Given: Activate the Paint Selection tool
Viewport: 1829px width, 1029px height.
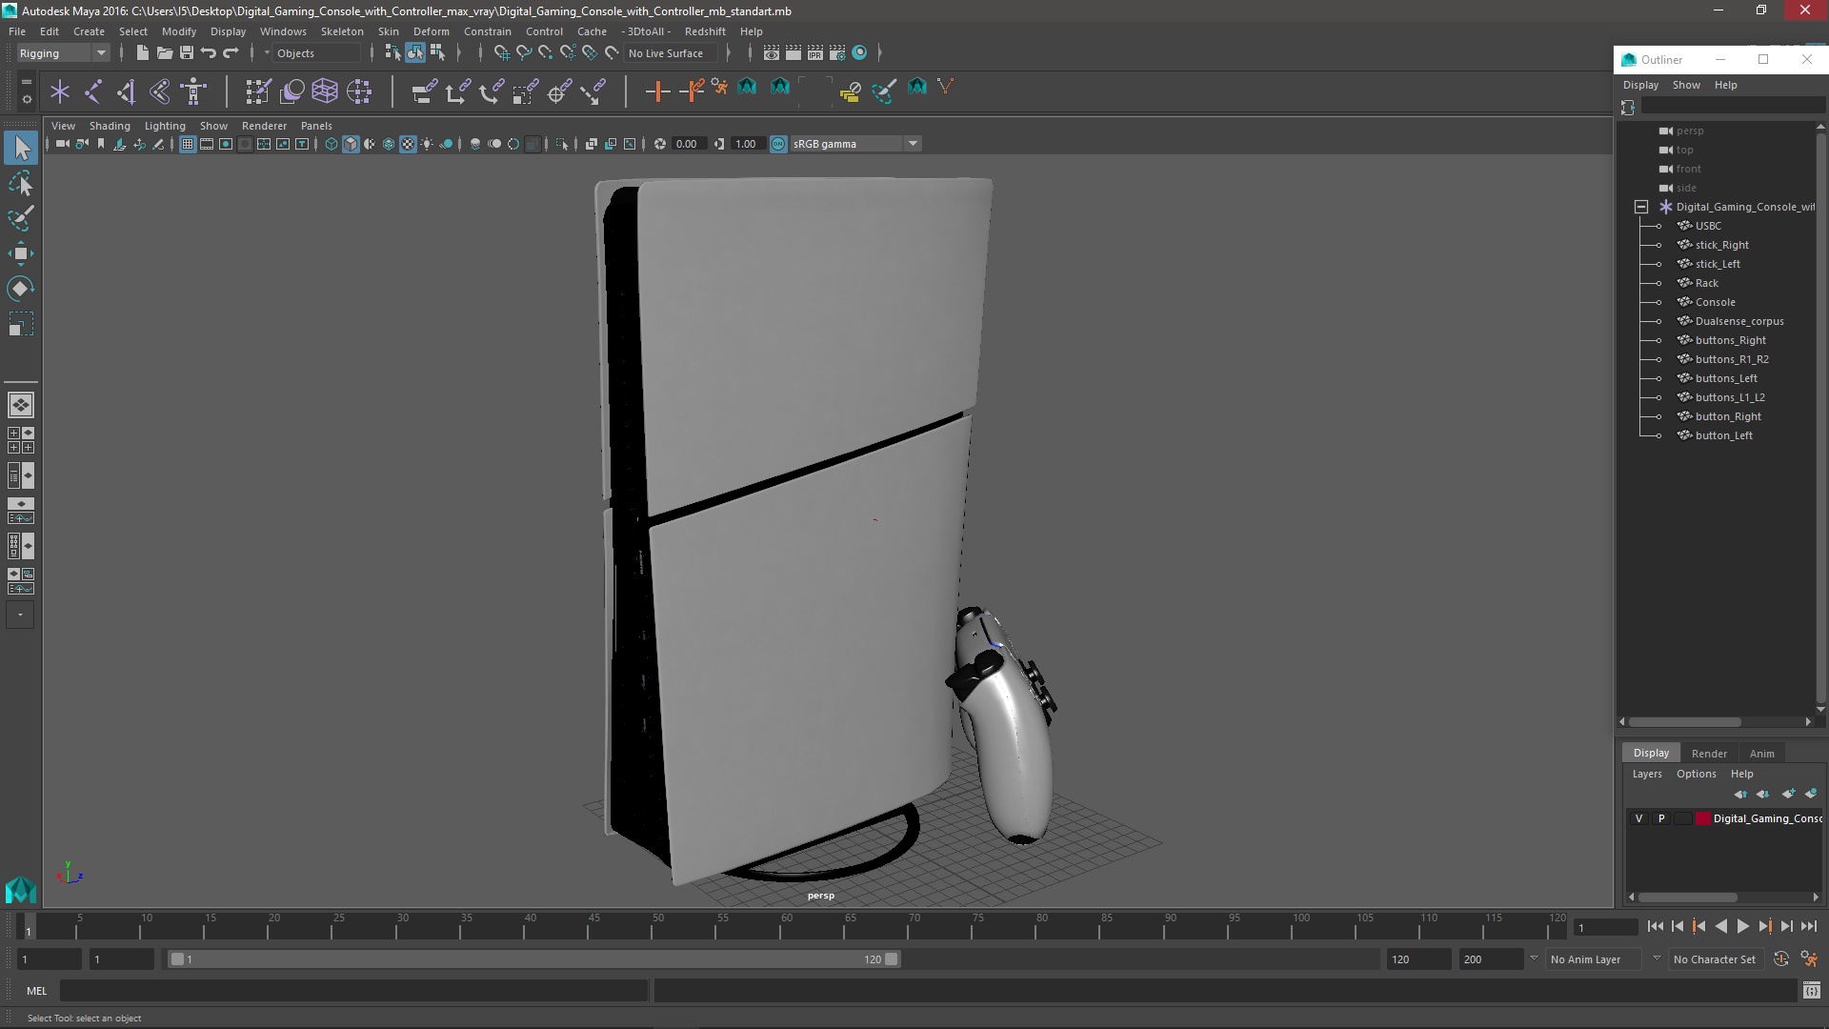Looking at the screenshot, I should (x=20, y=218).
